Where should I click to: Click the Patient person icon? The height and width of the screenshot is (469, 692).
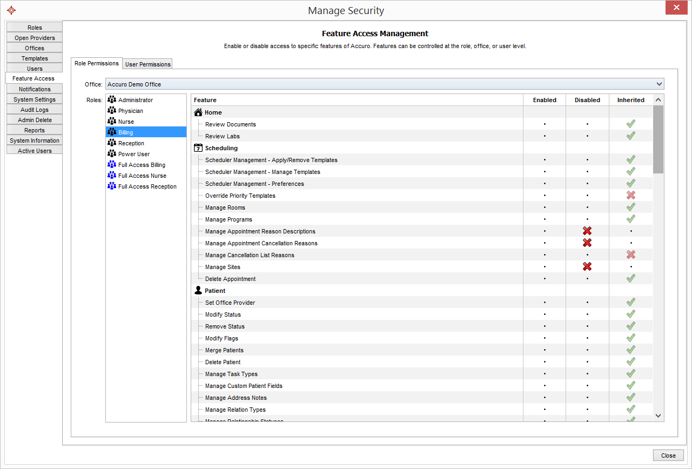coord(198,290)
